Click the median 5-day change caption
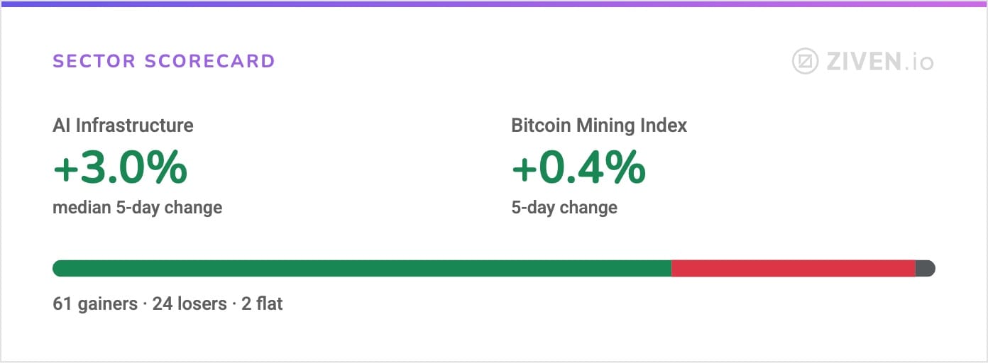Viewport: 988px width, 363px height. (138, 208)
